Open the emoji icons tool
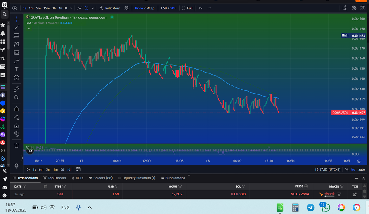Image resolution: width=369 pixels, height=214 pixels. pyautogui.click(x=16, y=78)
